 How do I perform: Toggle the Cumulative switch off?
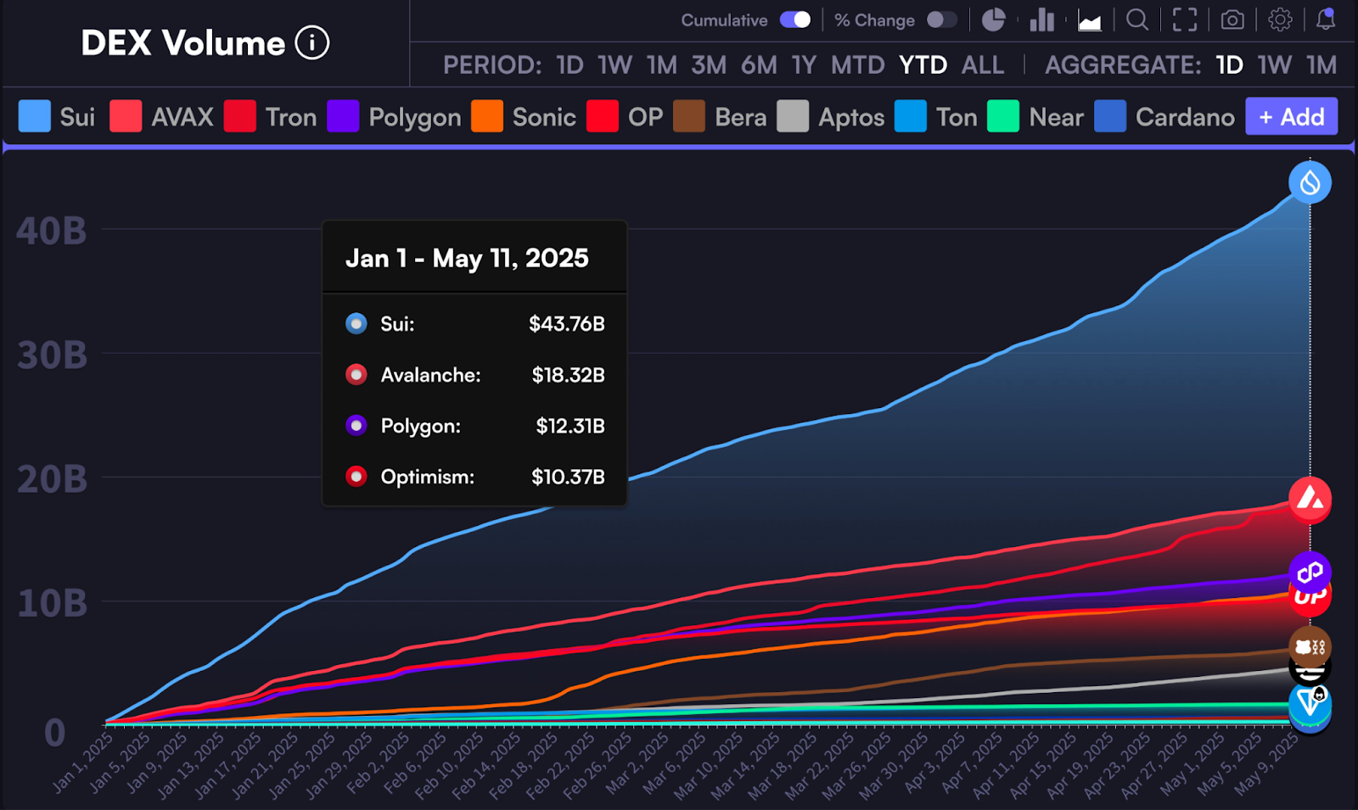(795, 20)
